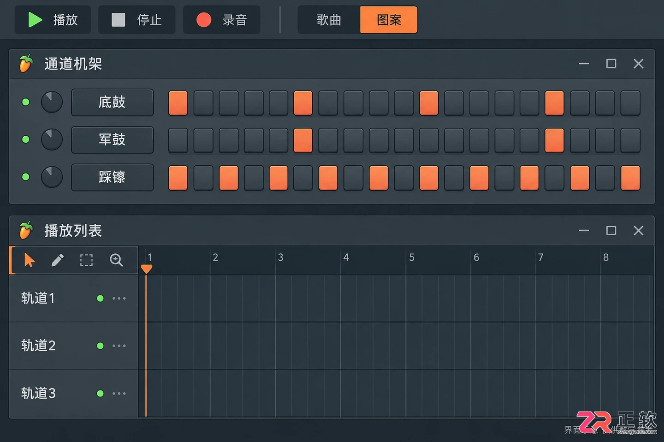Select the 轨道1 track label
Screen dimensions: 664x442
point(38,298)
